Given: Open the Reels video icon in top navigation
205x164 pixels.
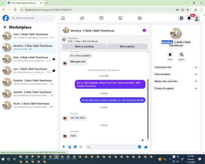Looking at the screenshot, I should (101, 18).
